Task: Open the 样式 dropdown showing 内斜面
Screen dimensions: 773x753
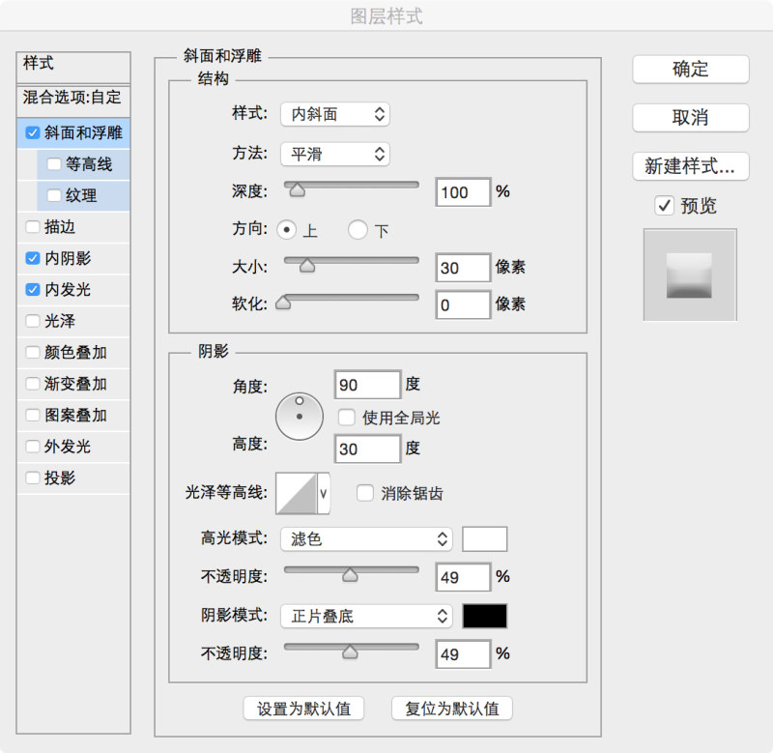Action: (335, 114)
